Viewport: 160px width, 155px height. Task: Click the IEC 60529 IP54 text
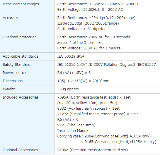point(71,56)
